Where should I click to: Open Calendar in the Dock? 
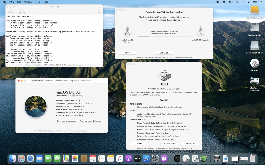coord(93,158)
